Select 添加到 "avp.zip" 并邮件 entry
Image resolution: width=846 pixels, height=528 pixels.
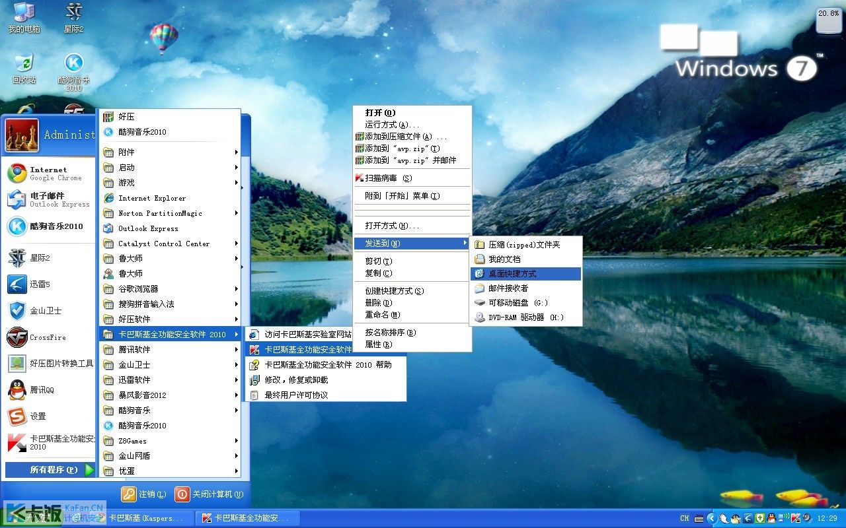412,160
